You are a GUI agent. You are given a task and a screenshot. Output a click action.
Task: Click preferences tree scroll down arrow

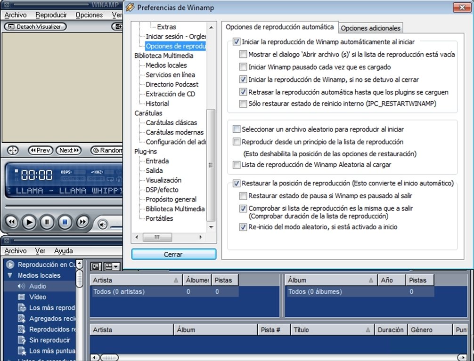[211, 227]
